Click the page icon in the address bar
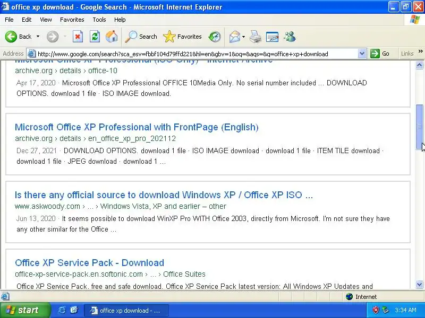The height and width of the screenshot is (318, 425). [32, 54]
